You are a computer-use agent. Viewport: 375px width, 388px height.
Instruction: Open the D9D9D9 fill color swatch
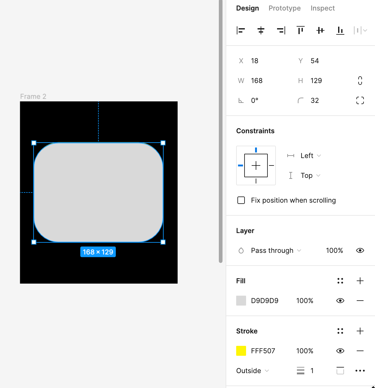(241, 301)
